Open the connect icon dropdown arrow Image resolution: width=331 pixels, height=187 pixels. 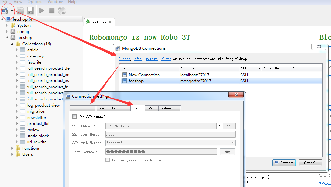12,11
